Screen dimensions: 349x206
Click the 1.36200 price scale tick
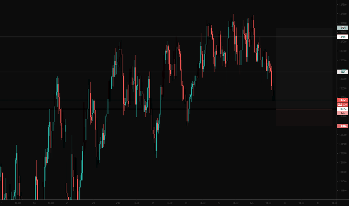tap(342, 79)
